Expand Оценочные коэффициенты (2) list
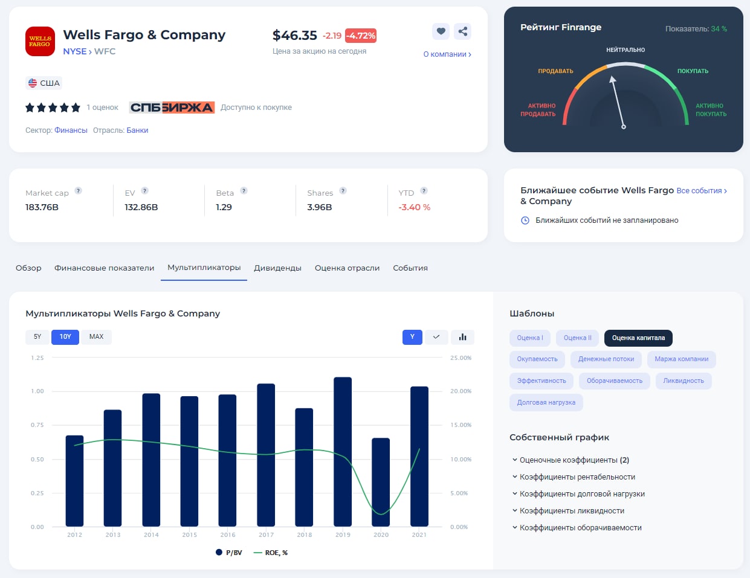This screenshot has width=750, height=578. point(571,460)
